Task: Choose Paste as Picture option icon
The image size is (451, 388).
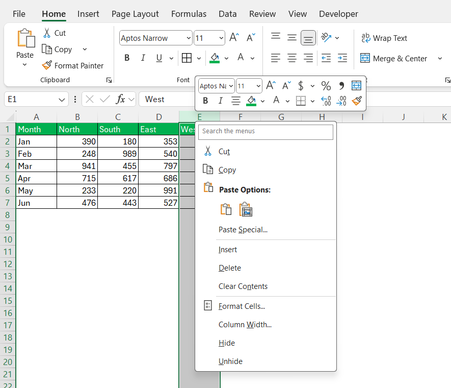Action: [x=246, y=209]
